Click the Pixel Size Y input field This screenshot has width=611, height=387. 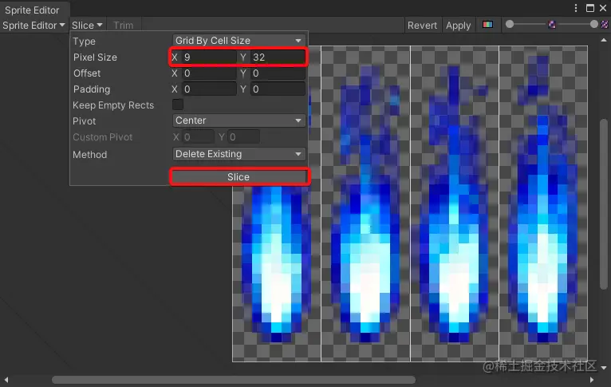[277, 57]
